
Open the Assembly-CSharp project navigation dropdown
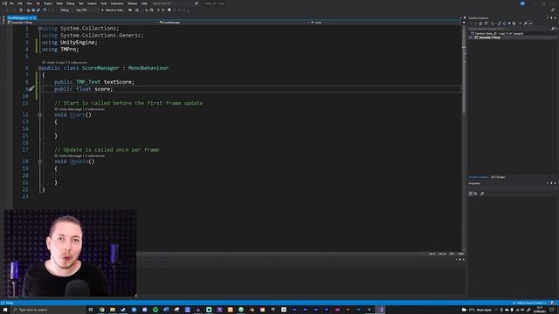click(x=82, y=23)
